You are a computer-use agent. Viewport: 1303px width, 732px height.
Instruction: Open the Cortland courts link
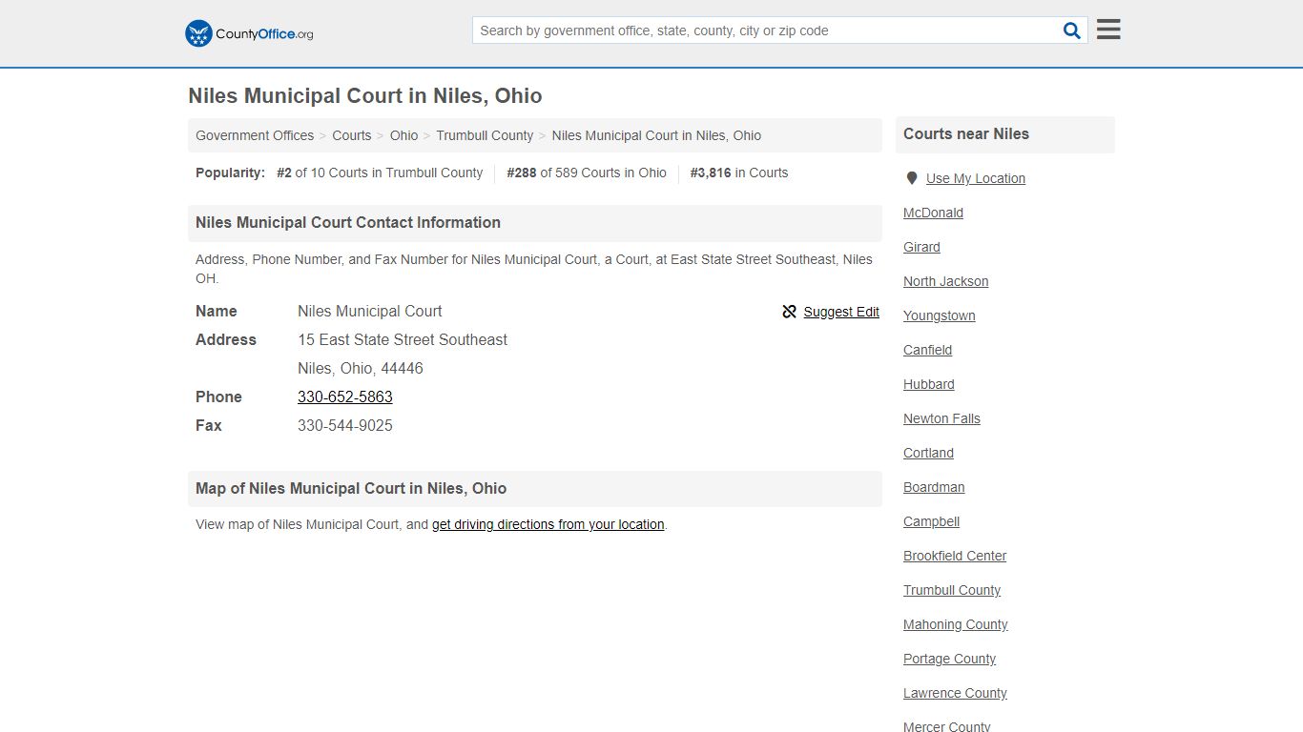pyautogui.click(x=928, y=453)
